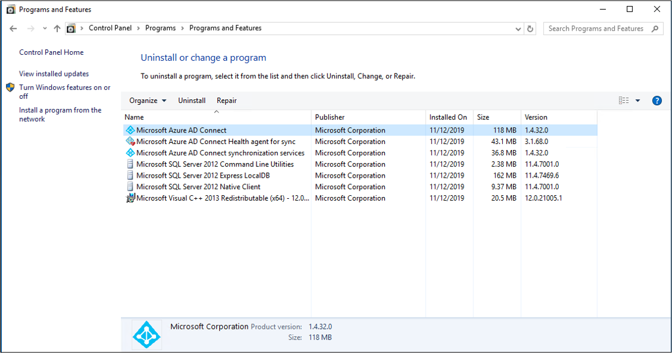Open Help via the blue question mark
Screen dimensions: 672x353
(656, 100)
